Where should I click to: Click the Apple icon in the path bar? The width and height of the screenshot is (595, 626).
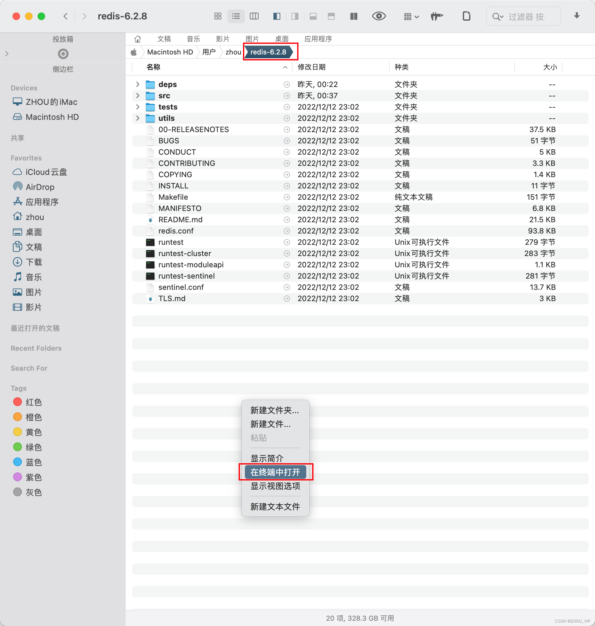(134, 52)
